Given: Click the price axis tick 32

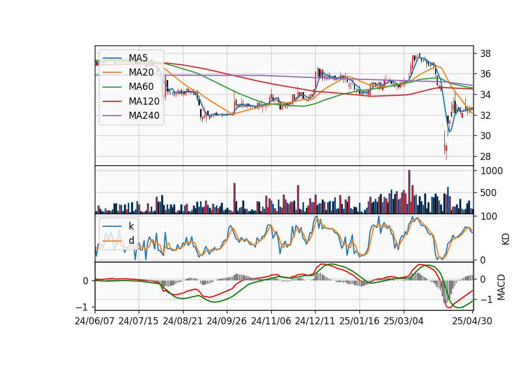Looking at the screenshot, I should (485, 116).
